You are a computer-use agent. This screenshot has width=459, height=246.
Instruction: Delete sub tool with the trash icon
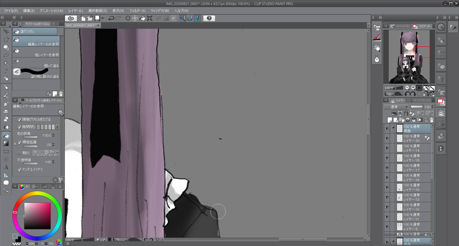pos(61,94)
